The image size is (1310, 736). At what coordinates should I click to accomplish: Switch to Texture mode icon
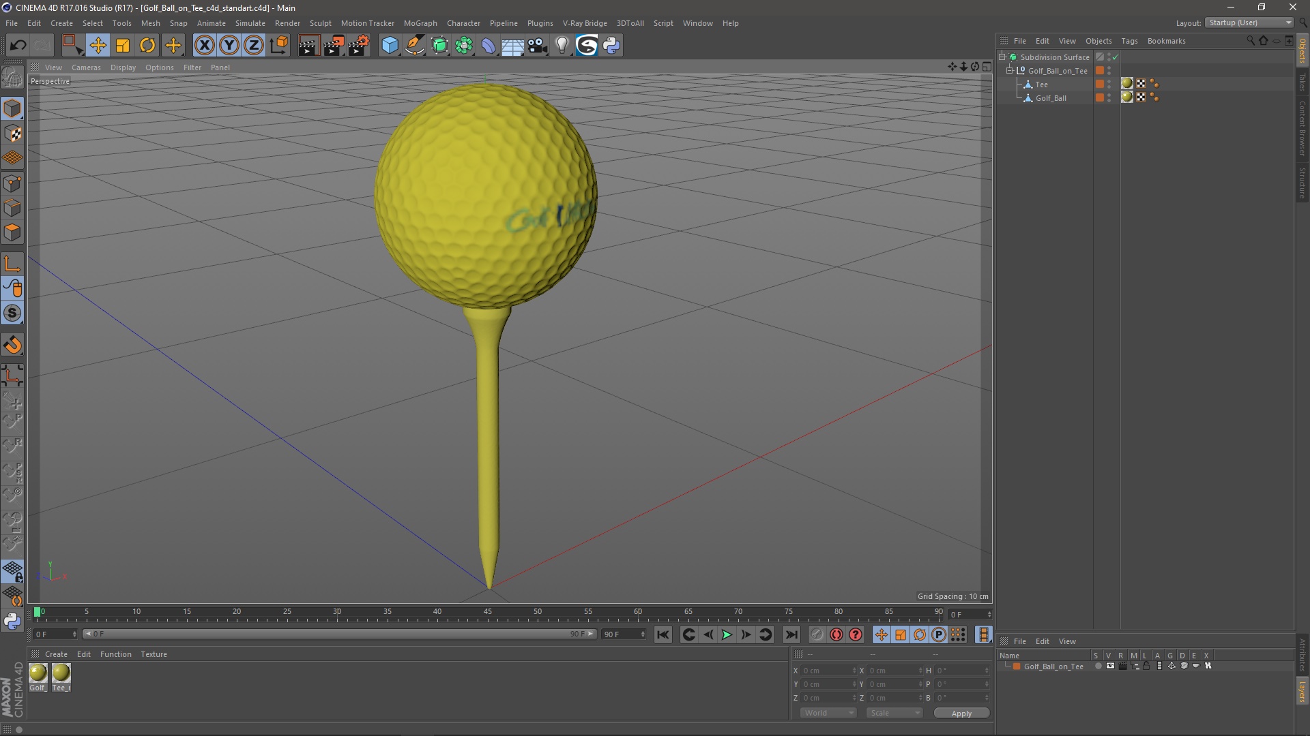(x=12, y=134)
